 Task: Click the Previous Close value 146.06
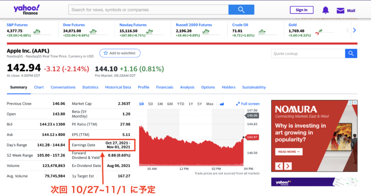tap(59, 104)
